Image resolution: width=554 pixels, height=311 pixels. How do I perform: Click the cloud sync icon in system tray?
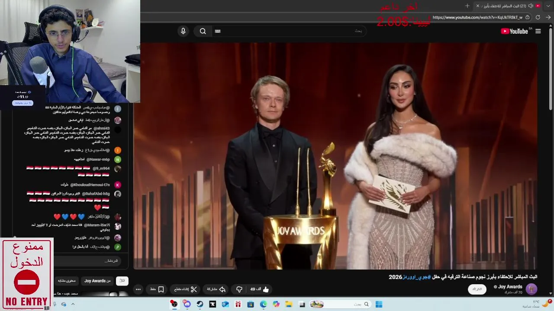coord(64,305)
